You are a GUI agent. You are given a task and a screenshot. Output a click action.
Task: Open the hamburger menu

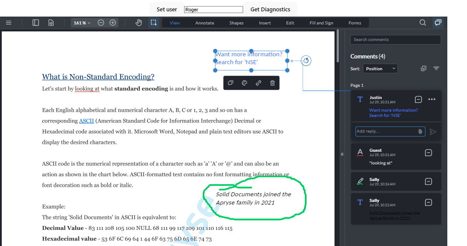9,23
